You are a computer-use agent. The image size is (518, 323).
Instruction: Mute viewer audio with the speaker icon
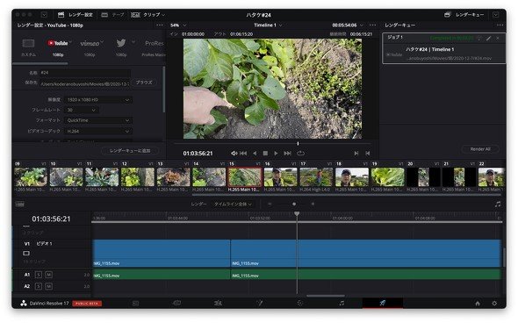234,154
